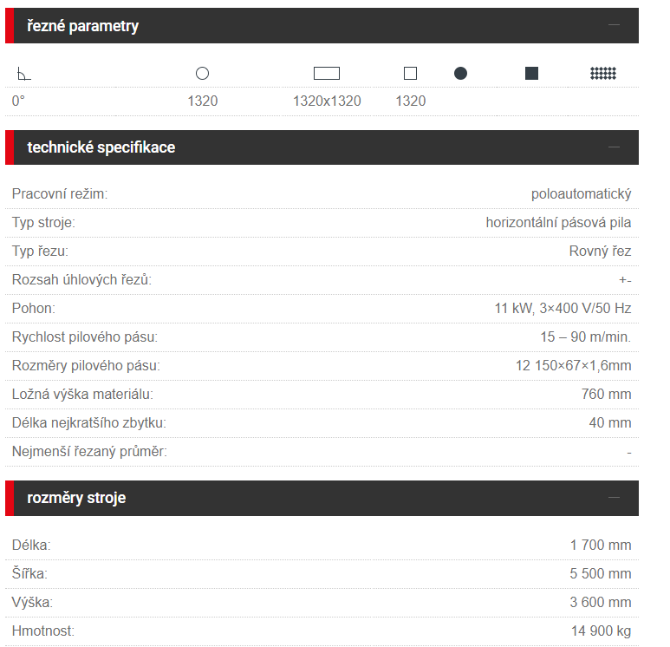Click the hollow round tube profile icon
670x647 pixels.
pyautogui.click(x=202, y=74)
